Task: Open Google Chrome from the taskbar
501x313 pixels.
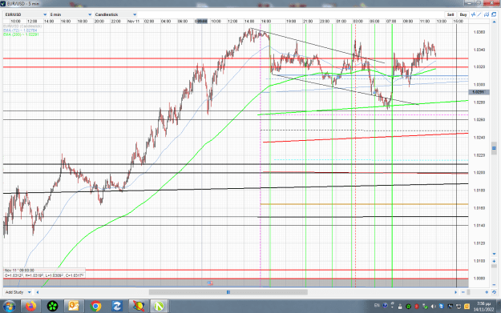Action: click(x=95, y=307)
